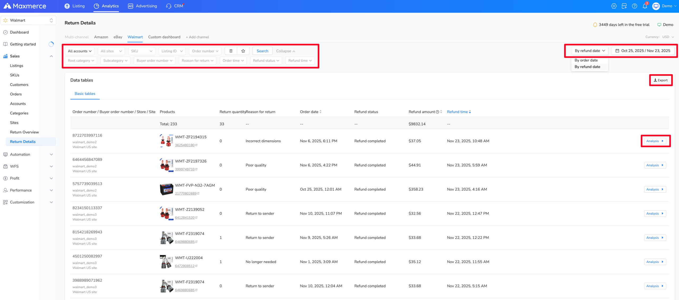Click the + Add channel link

click(197, 37)
